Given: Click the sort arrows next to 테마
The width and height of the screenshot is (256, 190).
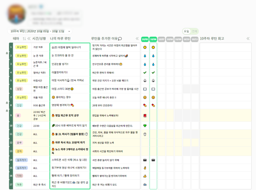Looking at the screenshot, I should pyautogui.click(x=24, y=39).
